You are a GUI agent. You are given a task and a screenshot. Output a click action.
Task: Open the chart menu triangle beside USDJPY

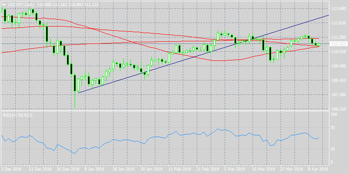[x=4, y=5]
